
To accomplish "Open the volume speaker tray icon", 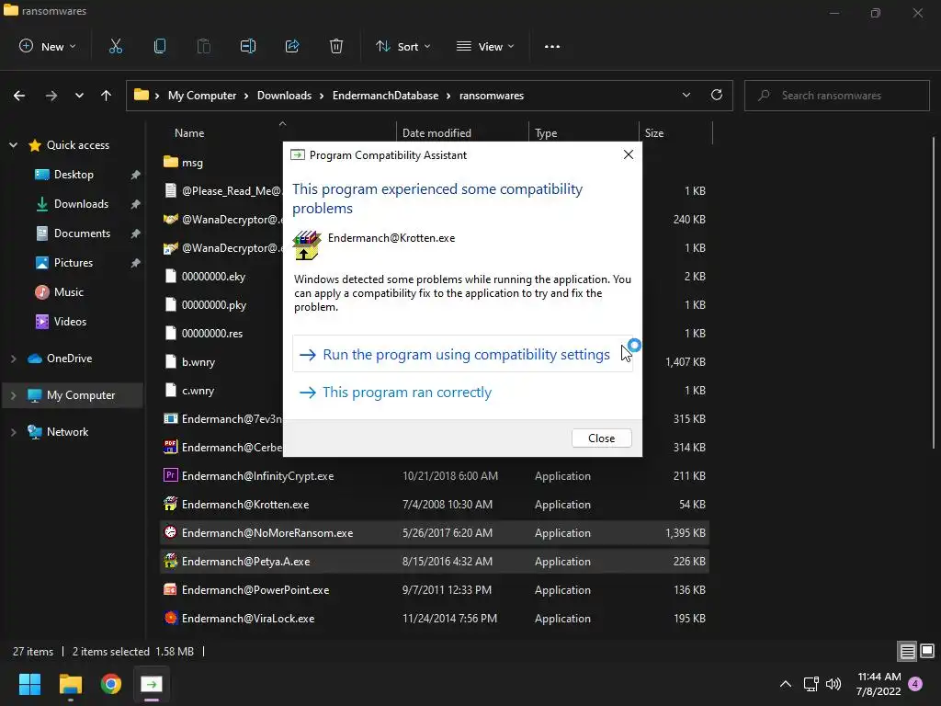I will click(x=833, y=684).
